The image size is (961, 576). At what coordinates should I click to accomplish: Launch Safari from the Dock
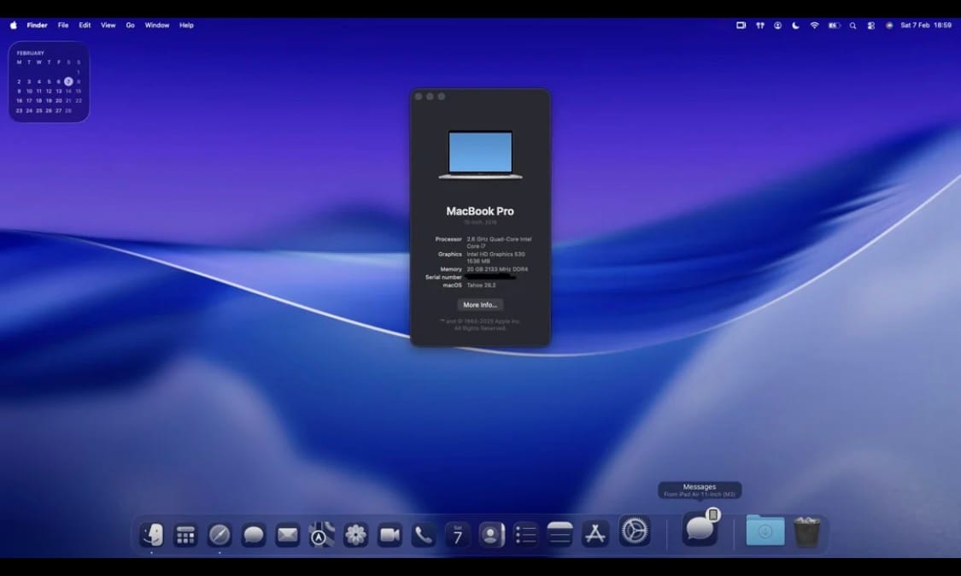[220, 536]
